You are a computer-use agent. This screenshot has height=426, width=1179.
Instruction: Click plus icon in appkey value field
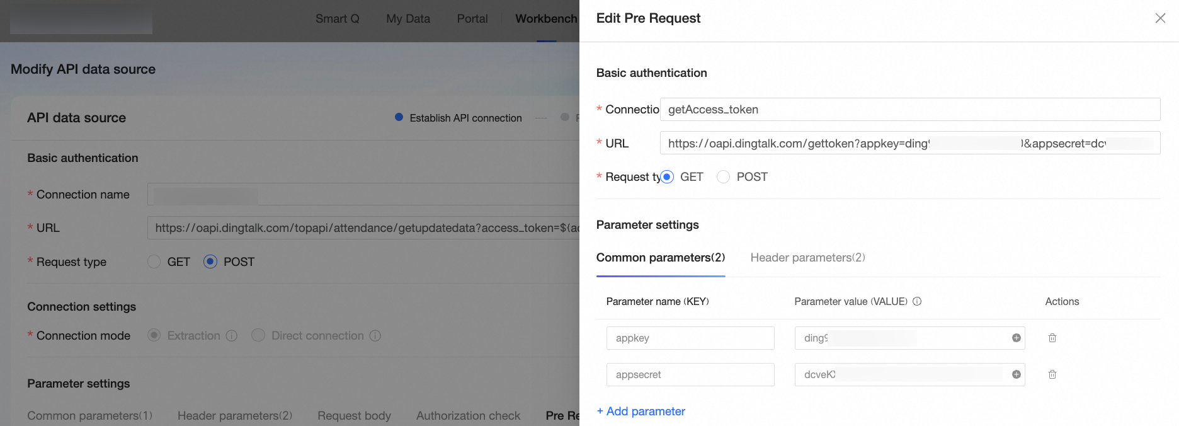coord(1016,338)
